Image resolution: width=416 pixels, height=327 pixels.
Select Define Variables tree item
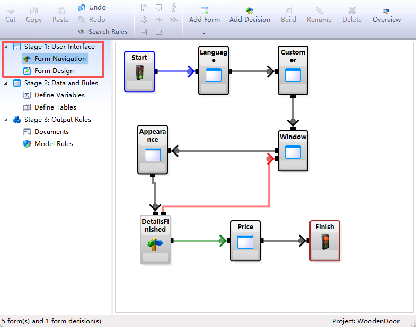coord(59,95)
